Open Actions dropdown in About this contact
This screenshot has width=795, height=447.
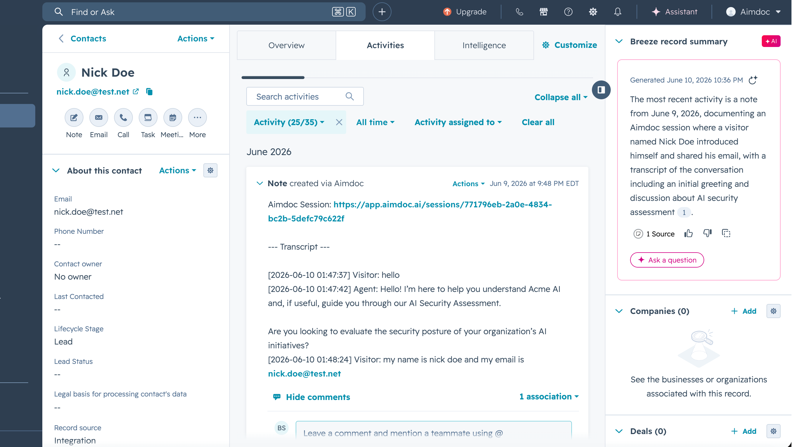point(178,171)
